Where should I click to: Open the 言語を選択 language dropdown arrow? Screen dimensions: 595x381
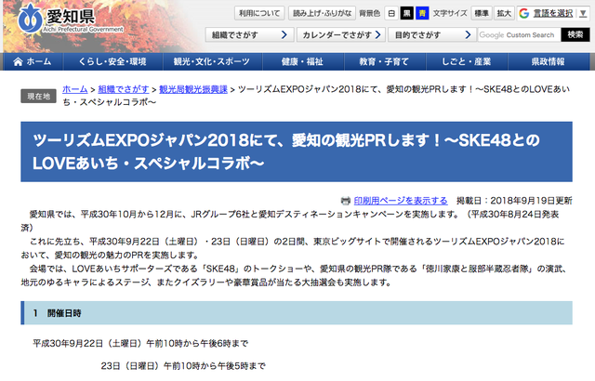[583, 13]
